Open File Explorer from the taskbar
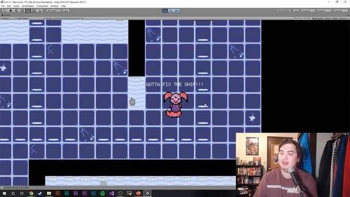 click(x=49, y=193)
